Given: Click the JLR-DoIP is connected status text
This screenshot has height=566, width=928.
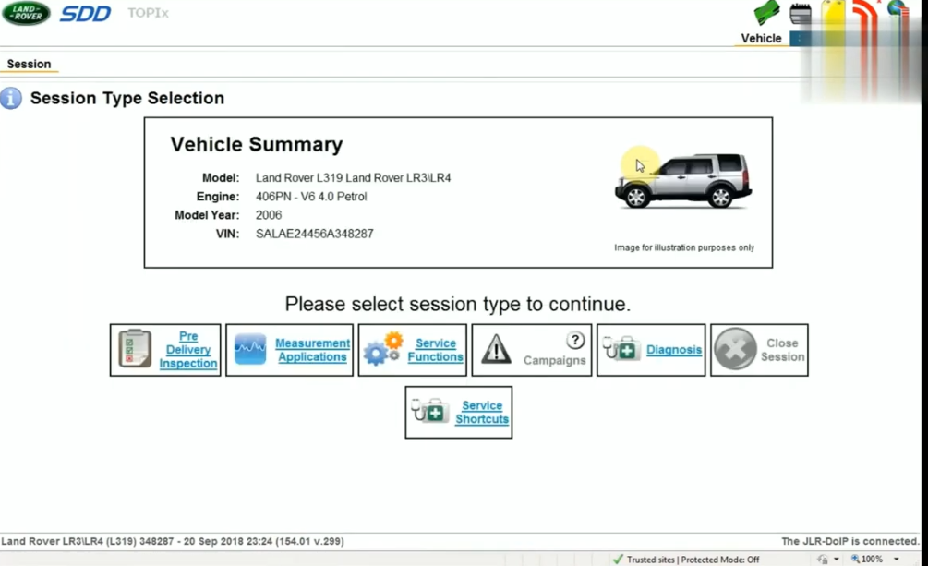Looking at the screenshot, I should tap(850, 541).
